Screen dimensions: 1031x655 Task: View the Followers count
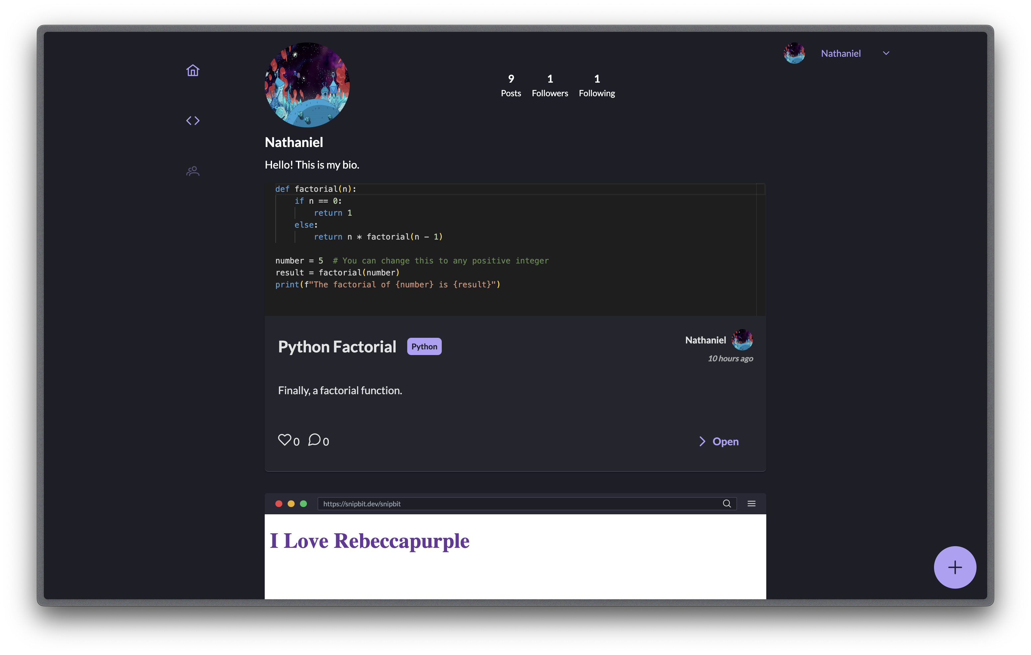point(550,86)
